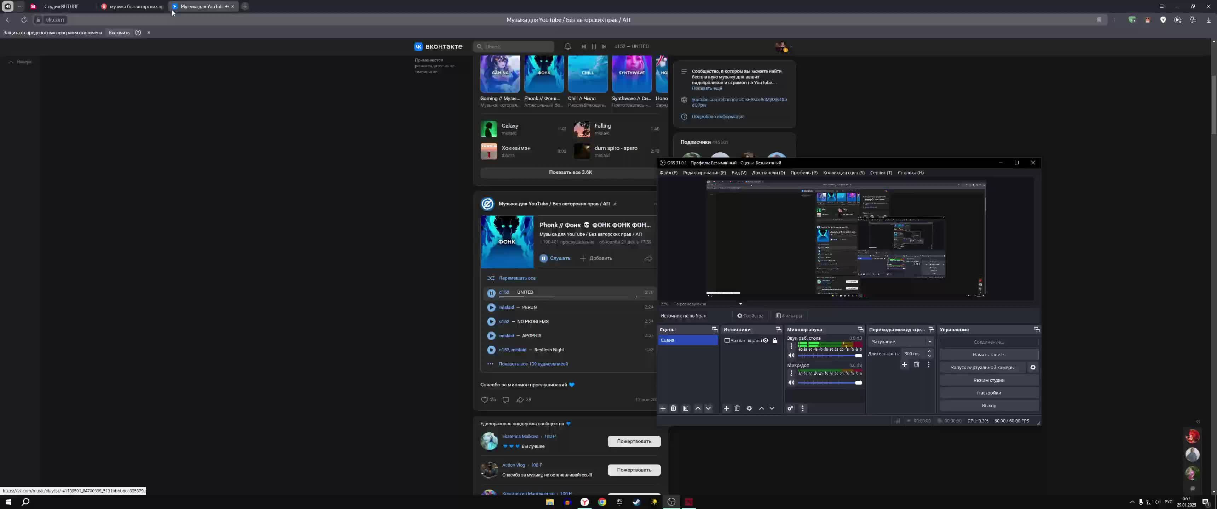The image size is (1217, 509).
Task: Open virtual camera settings gear
Action: 1033,367
